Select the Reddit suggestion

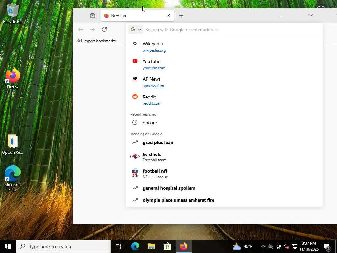point(224,100)
